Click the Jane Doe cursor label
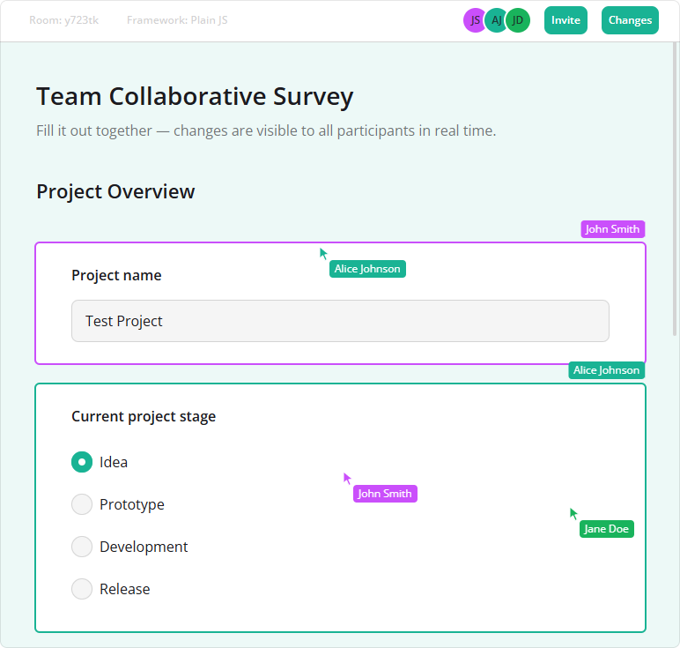 606,529
